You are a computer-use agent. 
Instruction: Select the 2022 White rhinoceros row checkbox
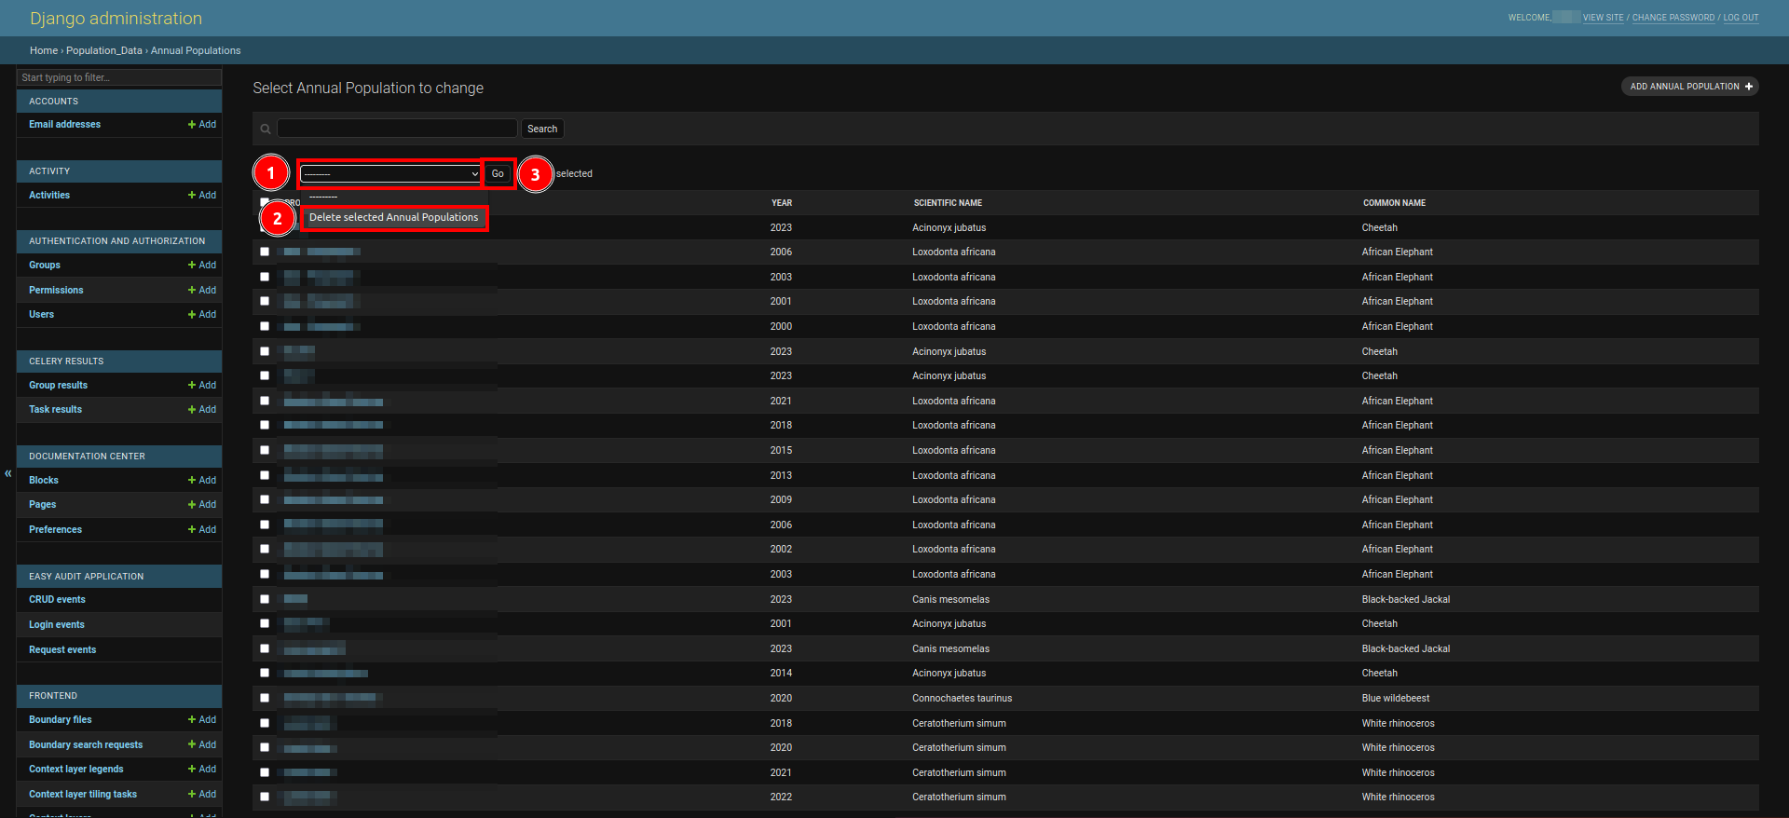pyautogui.click(x=265, y=797)
